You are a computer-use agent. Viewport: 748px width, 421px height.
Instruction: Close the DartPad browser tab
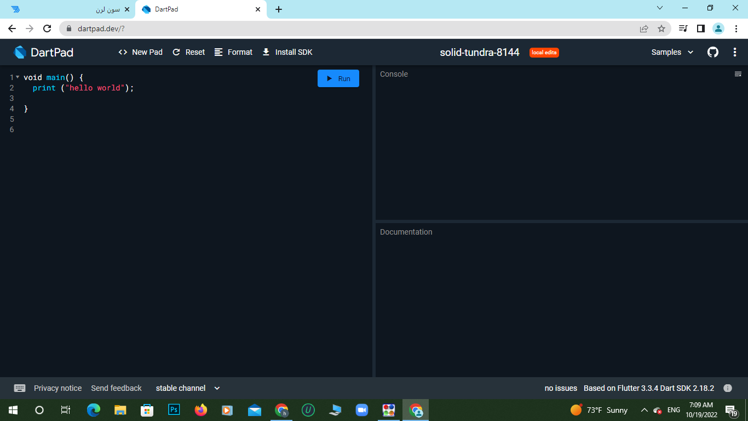258,9
